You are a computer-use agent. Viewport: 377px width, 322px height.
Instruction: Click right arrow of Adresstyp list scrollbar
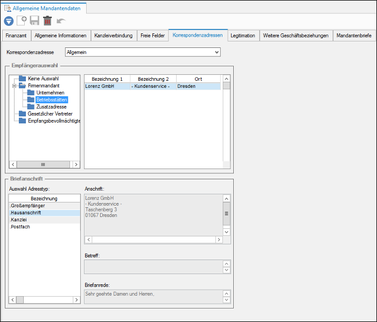click(x=76, y=299)
